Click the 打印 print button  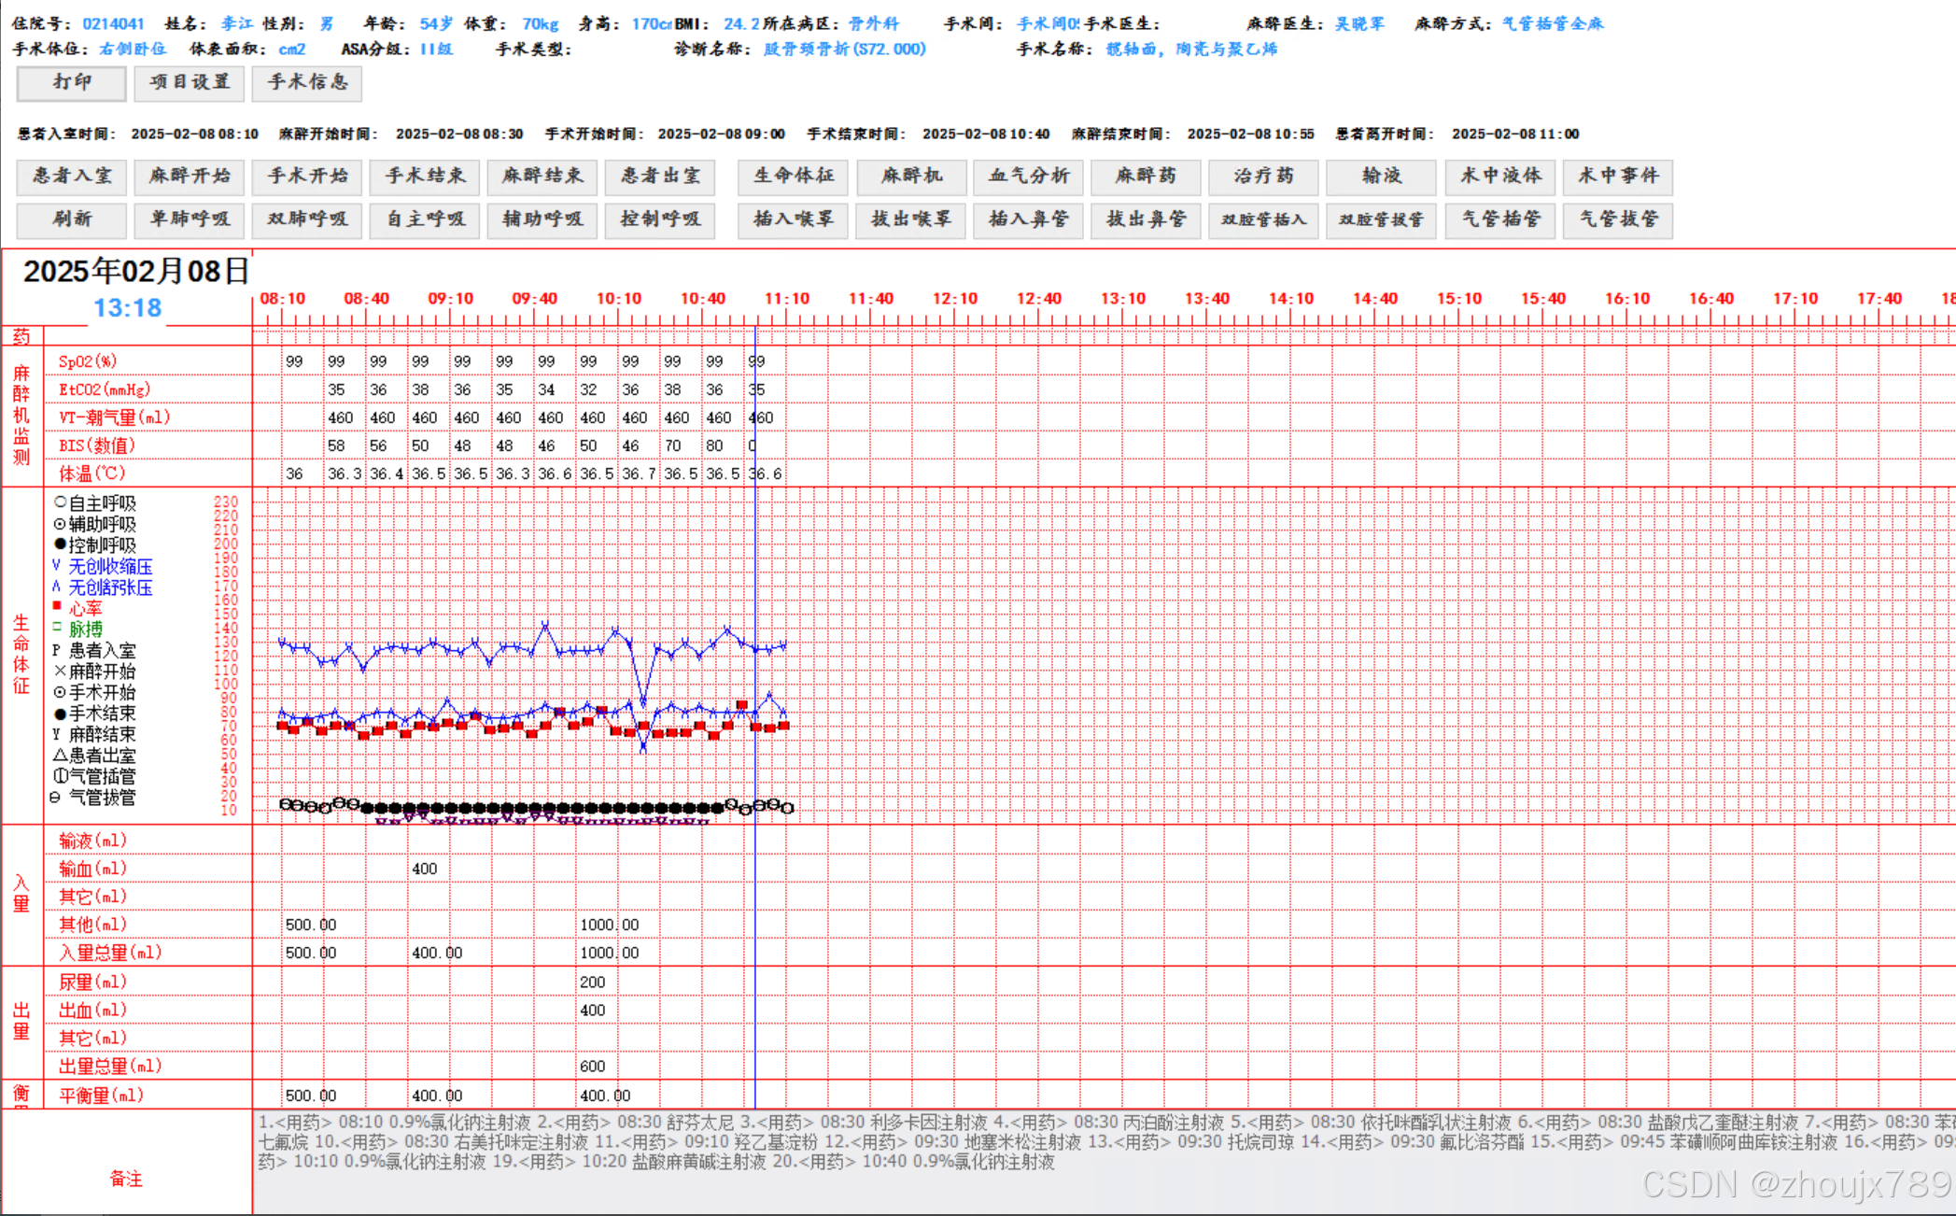tap(72, 83)
